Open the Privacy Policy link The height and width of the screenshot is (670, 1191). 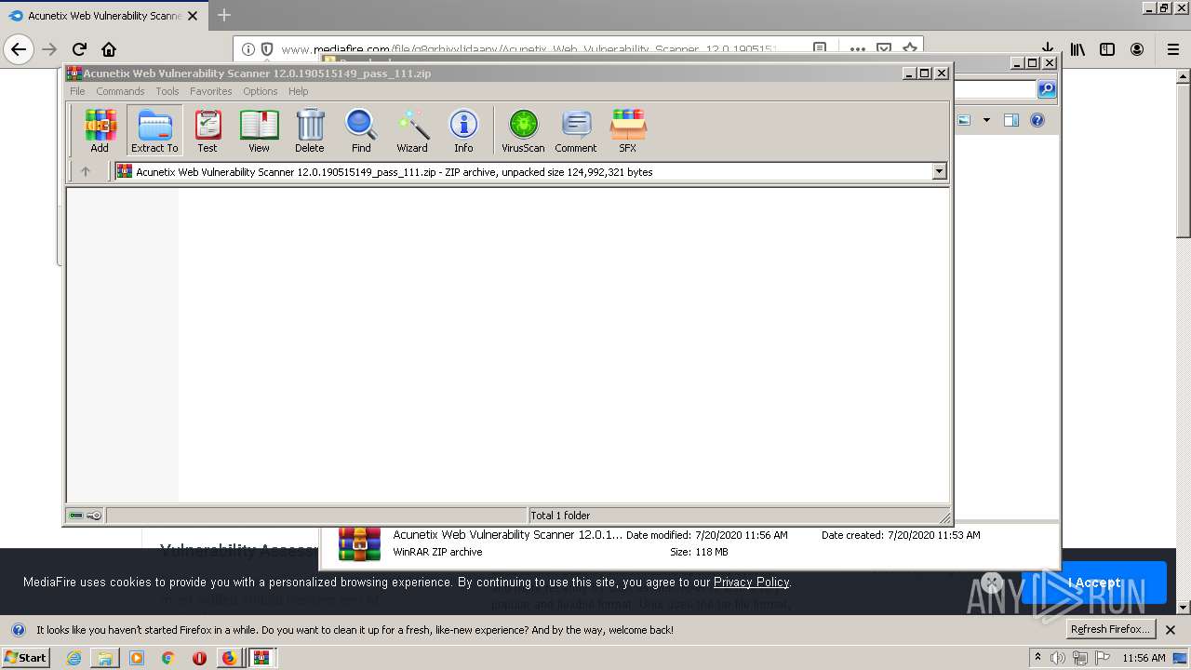click(751, 582)
